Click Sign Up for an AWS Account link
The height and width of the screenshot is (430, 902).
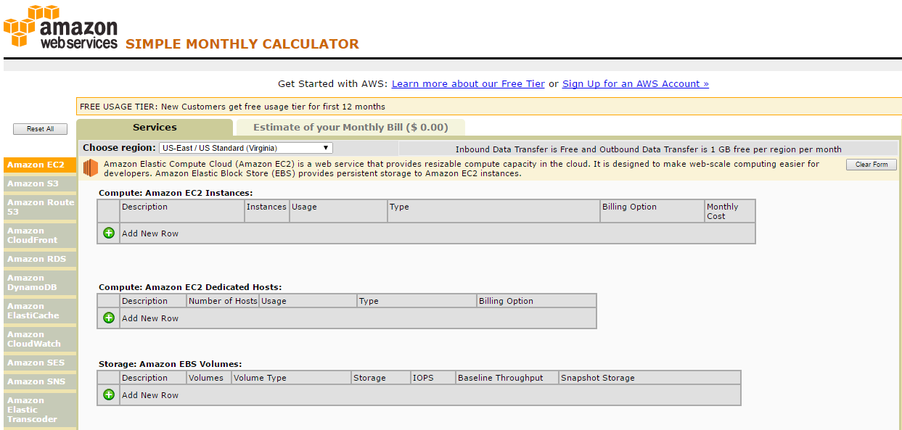tap(636, 83)
